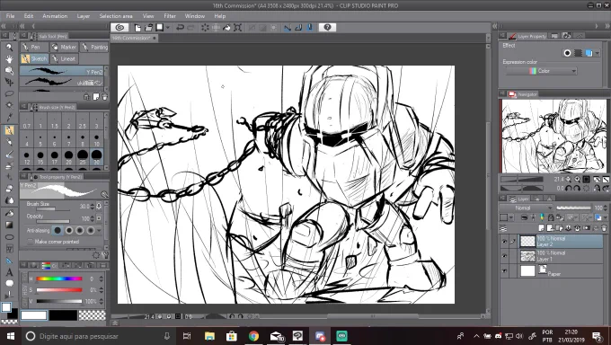Viewport: 611px width, 345px height.
Task: Select the Gradient tool
Action: [x=9, y=225]
